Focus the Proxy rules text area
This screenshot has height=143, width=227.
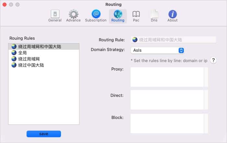167,77
